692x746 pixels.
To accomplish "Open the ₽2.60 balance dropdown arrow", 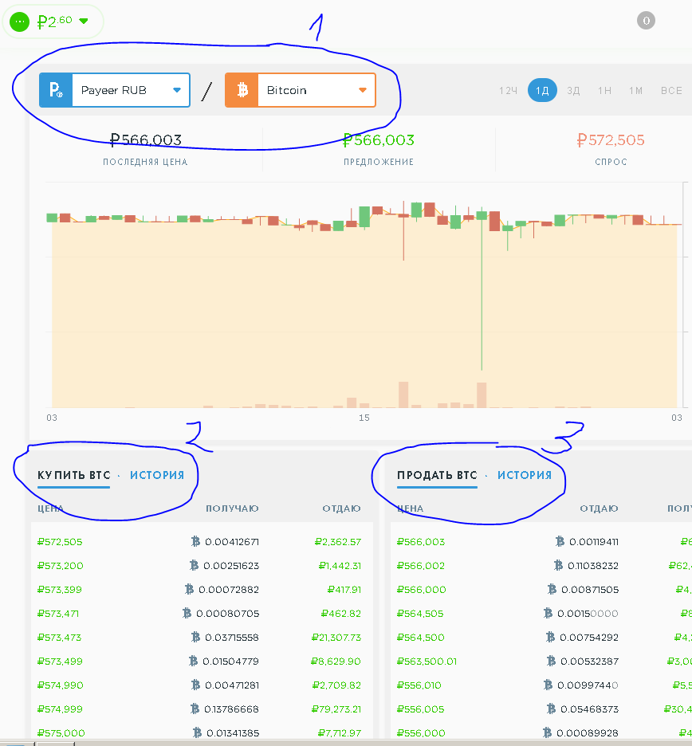I will pyautogui.click(x=84, y=21).
